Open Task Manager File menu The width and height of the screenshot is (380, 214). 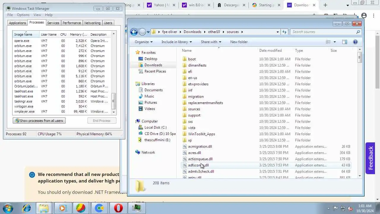point(10,15)
